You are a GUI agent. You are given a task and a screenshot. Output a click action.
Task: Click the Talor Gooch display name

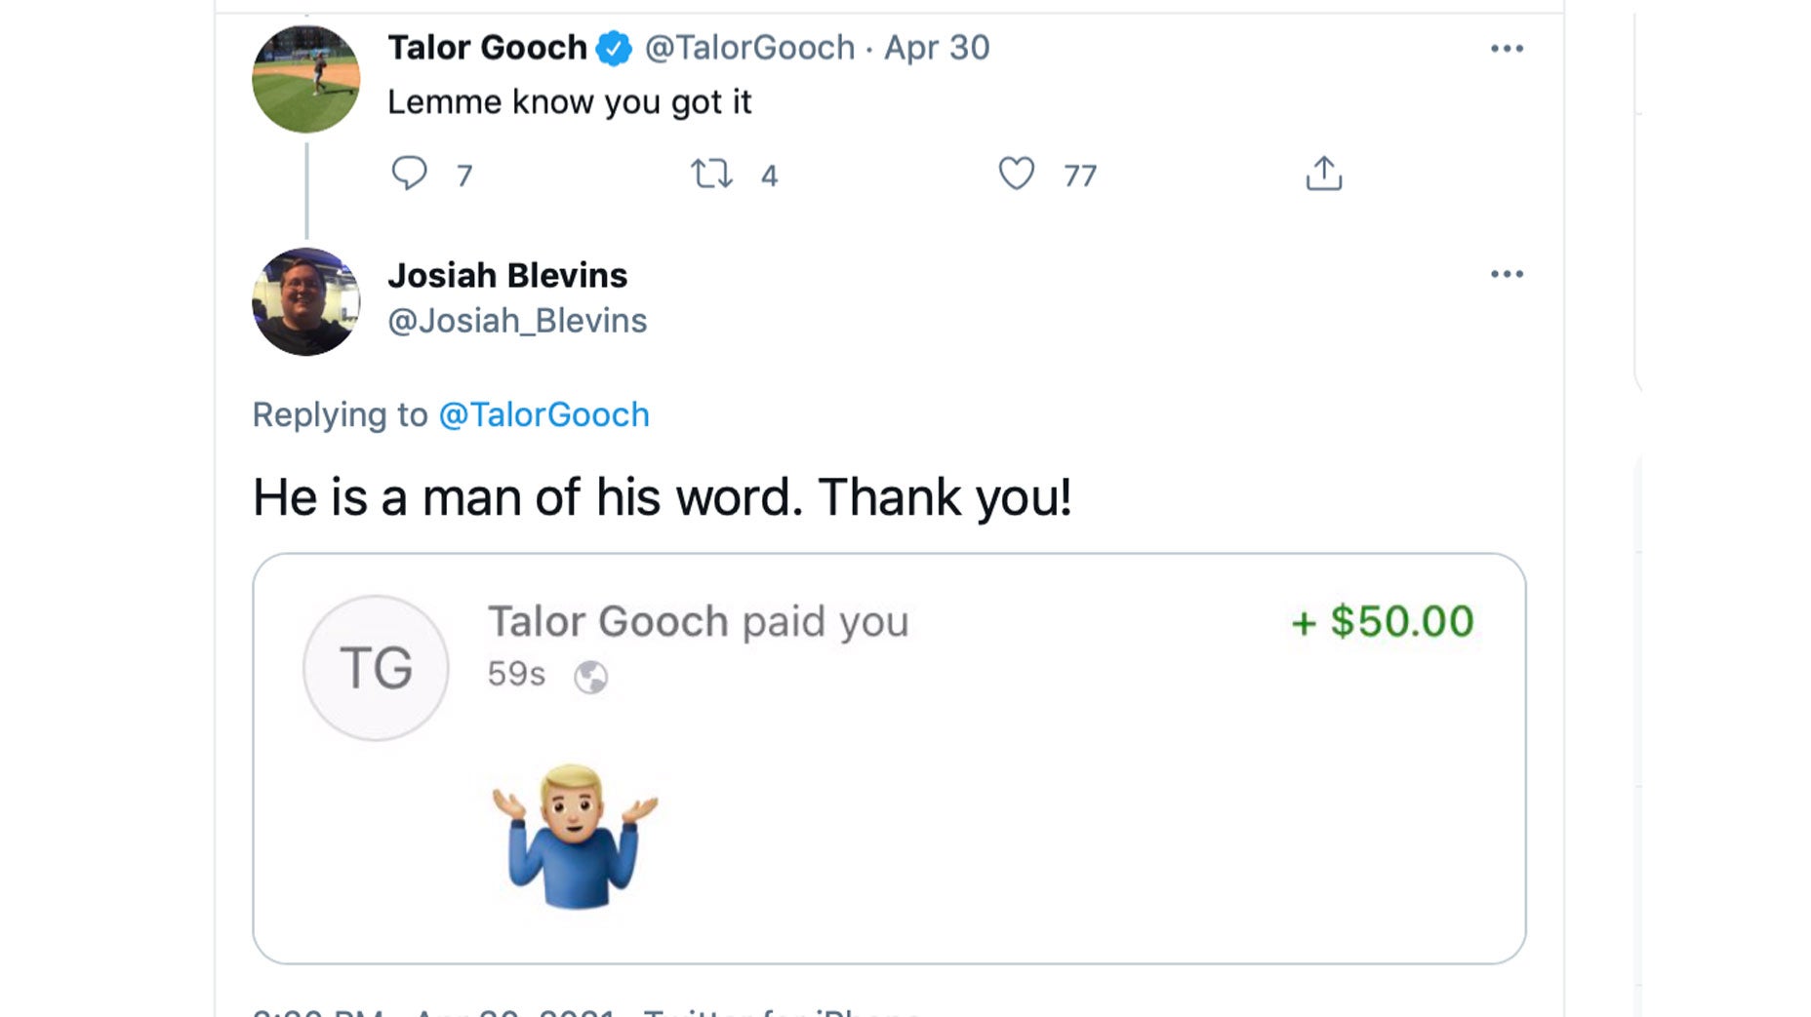coord(487,48)
